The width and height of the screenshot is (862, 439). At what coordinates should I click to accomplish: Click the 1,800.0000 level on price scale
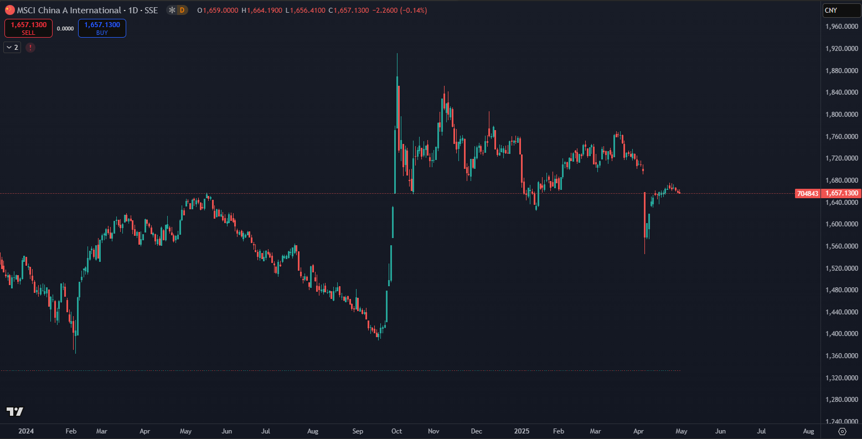tap(841, 115)
